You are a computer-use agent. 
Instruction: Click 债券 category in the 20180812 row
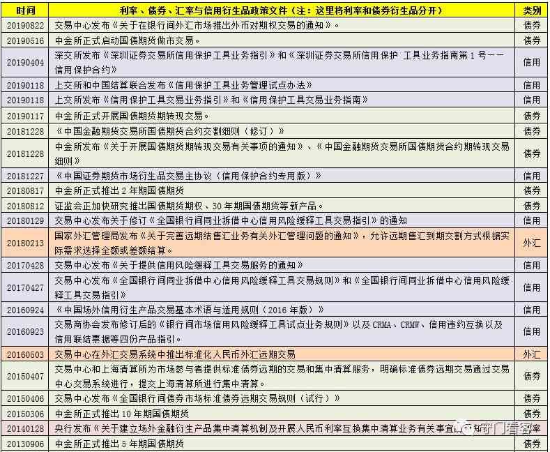532,206
